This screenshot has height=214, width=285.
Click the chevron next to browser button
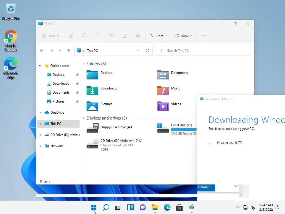coord(236,186)
